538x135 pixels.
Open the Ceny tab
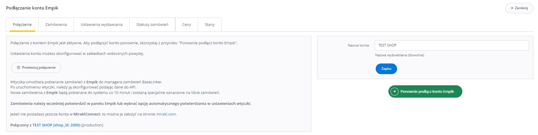(x=187, y=25)
